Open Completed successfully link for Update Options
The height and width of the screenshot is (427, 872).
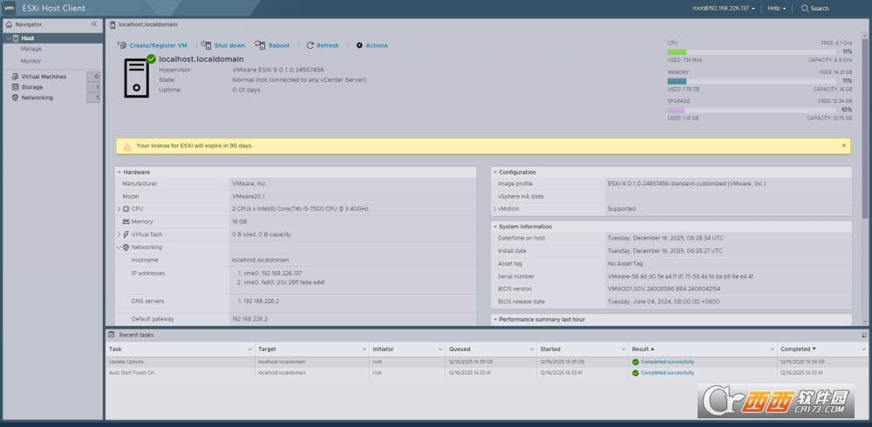(667, 362)
